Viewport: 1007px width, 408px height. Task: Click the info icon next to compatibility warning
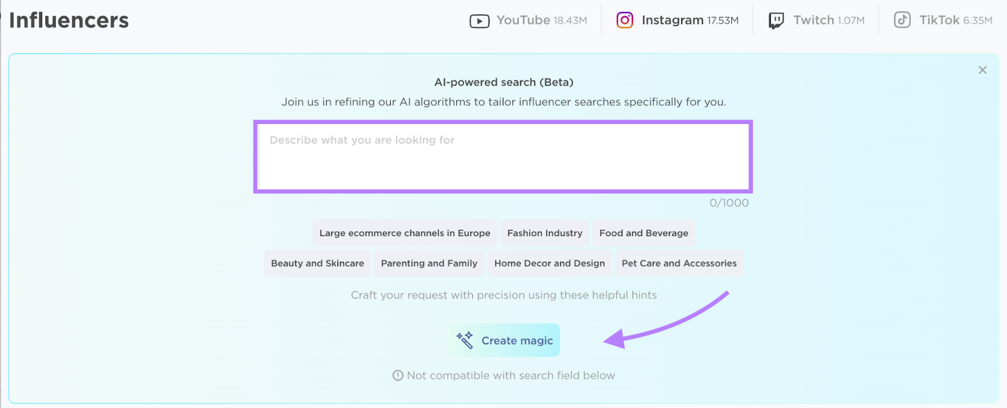pyautogui.click(x=397, y=375)
